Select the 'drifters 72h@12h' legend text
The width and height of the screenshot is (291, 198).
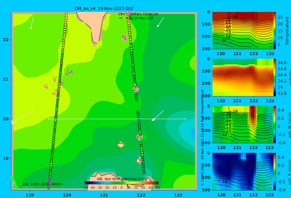[144, 14]
